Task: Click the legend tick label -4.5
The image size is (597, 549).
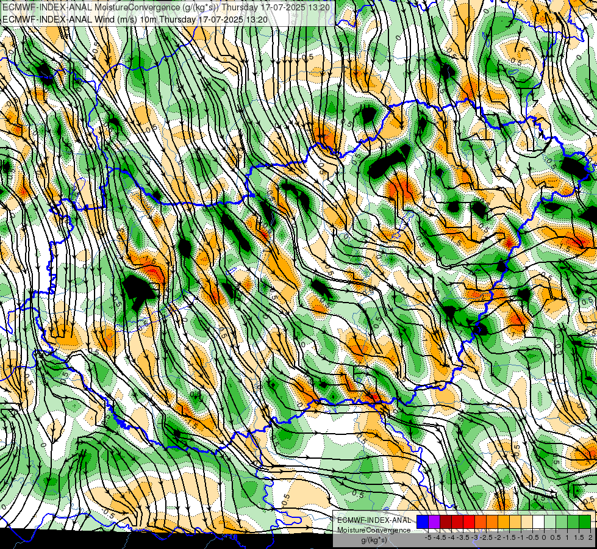Action: [440, 537]
